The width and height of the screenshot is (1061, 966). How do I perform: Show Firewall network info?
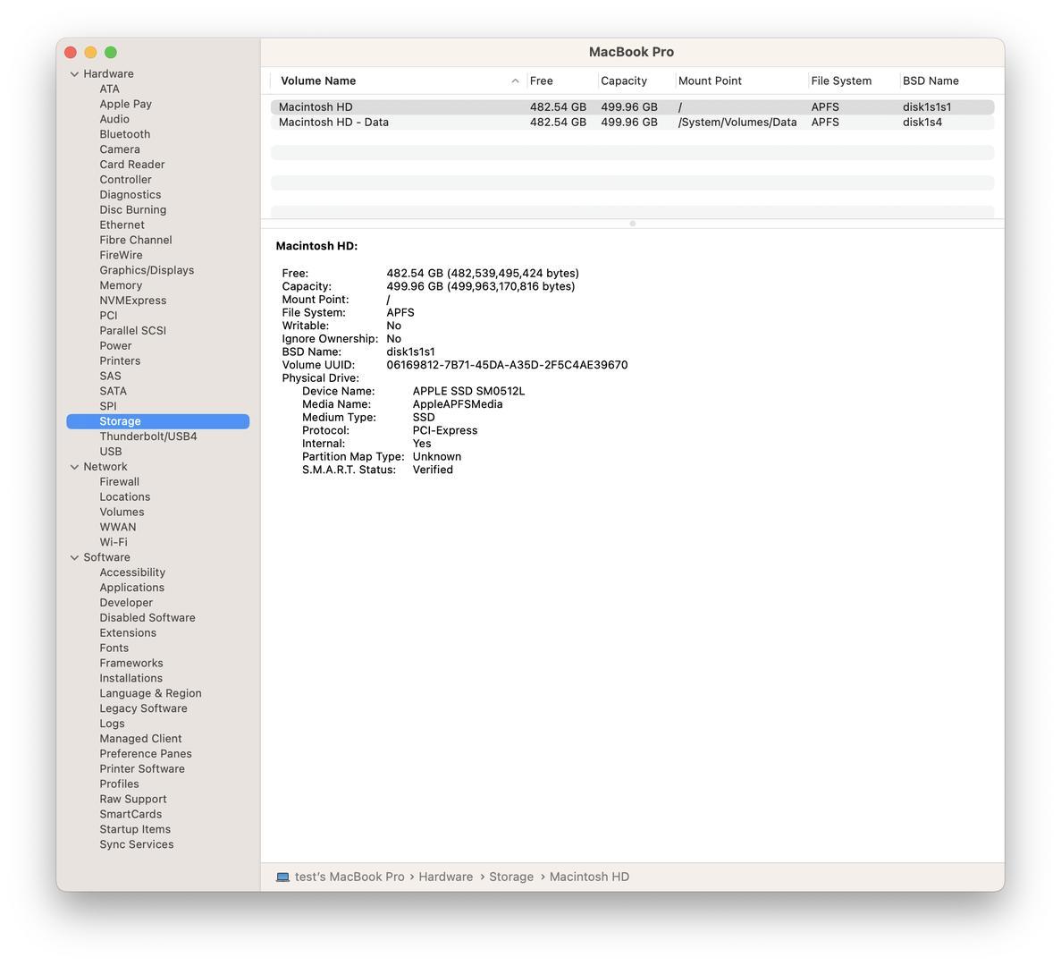119,481
